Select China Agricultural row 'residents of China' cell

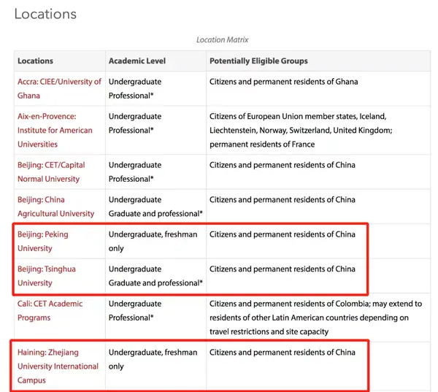coord(318,207)
